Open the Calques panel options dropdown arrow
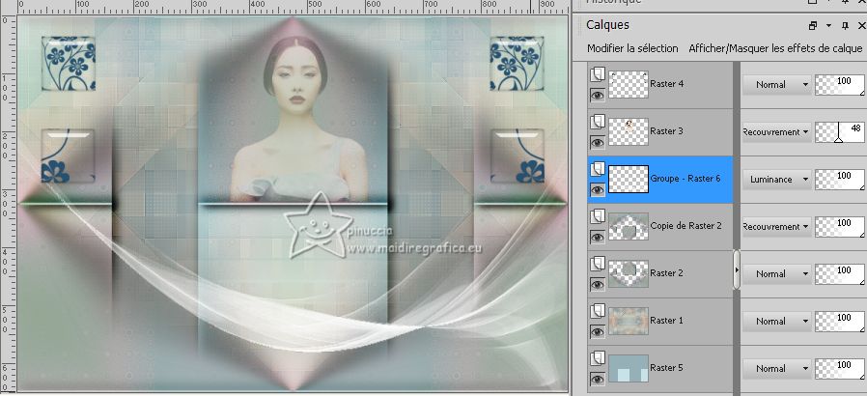Viewport: 867px width, 396px height. click(x=828, y=25)
